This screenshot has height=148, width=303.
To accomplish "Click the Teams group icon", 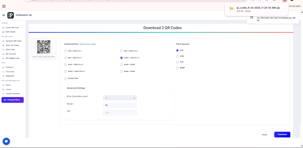I will (x=3, y=89).
